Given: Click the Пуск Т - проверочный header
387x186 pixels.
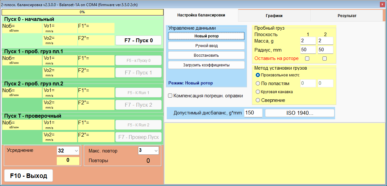Looking at the screenshot, I should (33, 116).
